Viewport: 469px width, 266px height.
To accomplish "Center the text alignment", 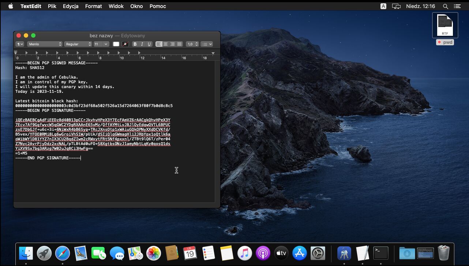I will point(166,44).
